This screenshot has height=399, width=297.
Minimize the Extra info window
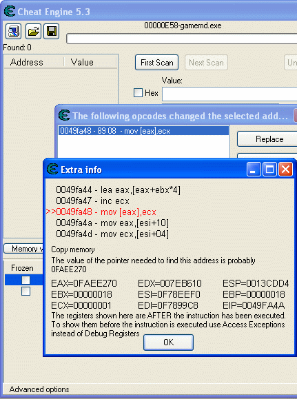coord(254,170)
